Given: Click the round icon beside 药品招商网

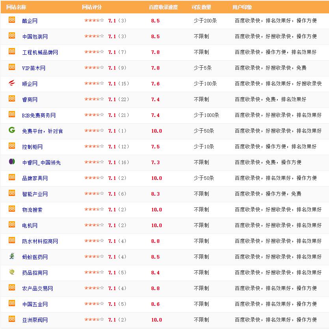Looking at the screenshot, I should 12,272.
